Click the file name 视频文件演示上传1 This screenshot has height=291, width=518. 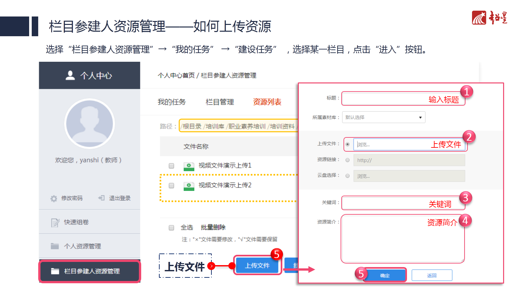(x=225, y=166)
